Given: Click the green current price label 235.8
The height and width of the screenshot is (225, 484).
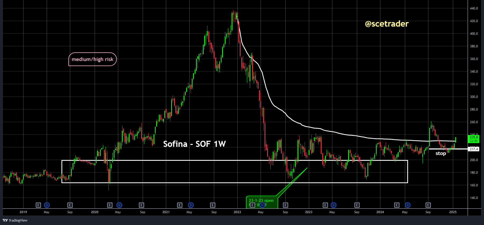Looking at the screenshot, I should click(x=474, y=139).
